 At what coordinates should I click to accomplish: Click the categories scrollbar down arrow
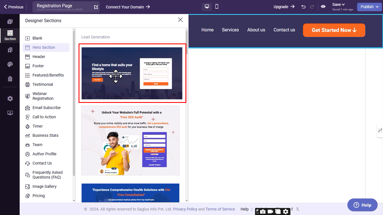pos(74,201)
